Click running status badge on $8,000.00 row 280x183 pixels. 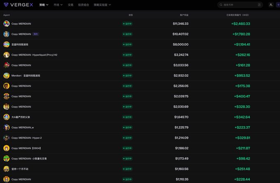(127, 45)
